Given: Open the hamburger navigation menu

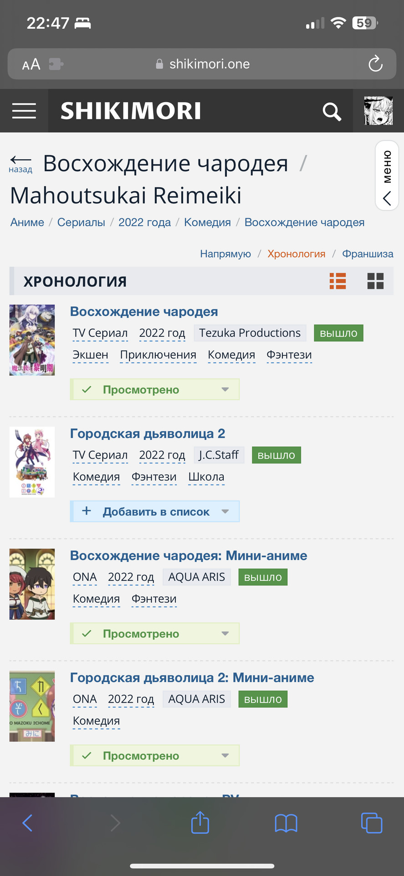Looking at the screenshot, I should click(24, 111).
